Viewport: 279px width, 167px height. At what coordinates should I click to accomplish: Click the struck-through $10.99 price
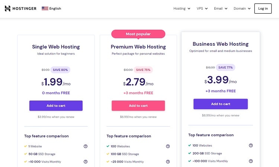click(128, 70)
